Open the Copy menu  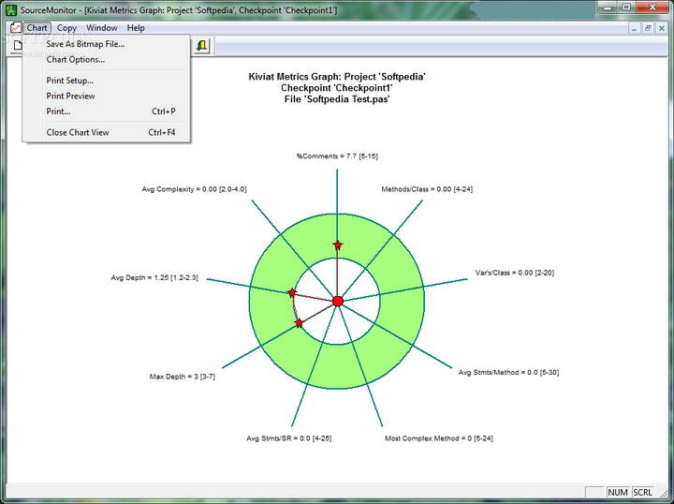(x=66, y=28)
